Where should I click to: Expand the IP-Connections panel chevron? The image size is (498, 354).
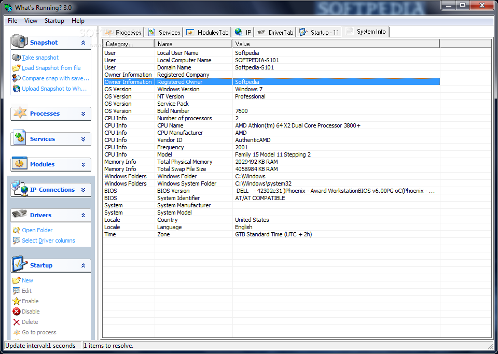pos(83,190)
